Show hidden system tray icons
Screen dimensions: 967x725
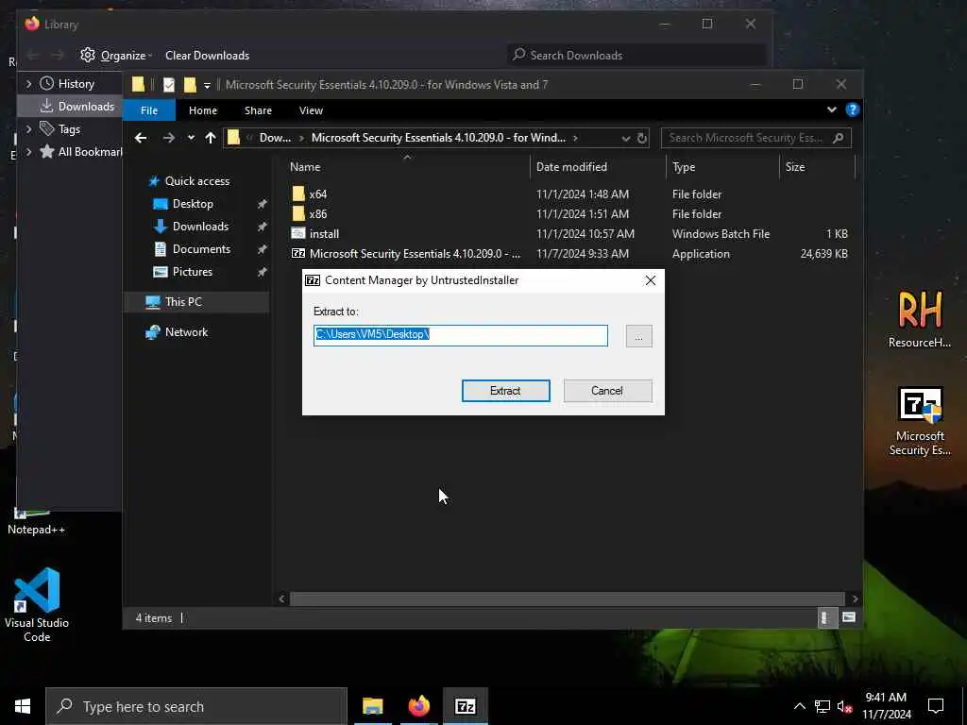coord(799,706)
